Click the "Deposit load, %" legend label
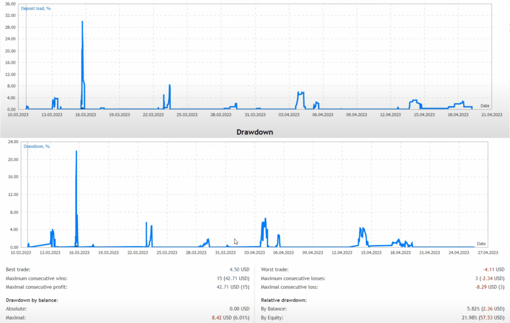 coord(36,8)
